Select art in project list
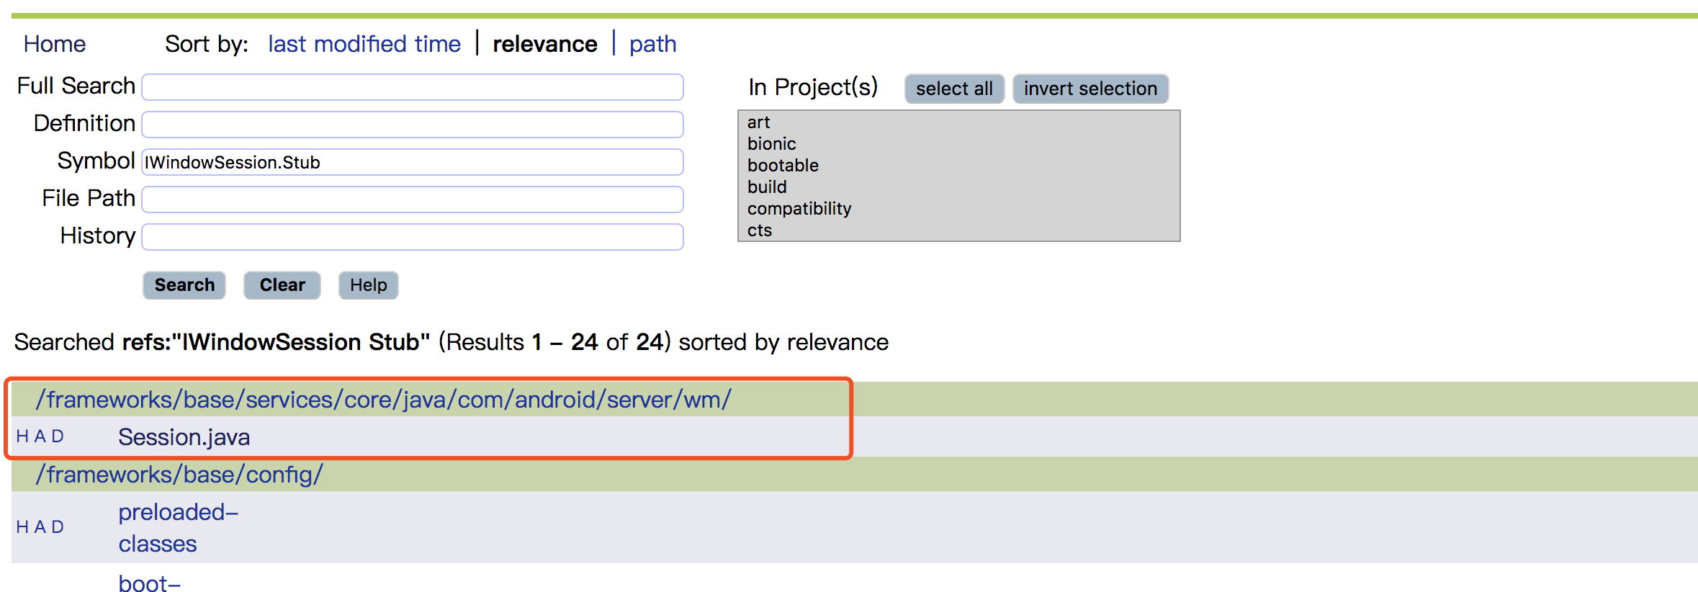This screenshot has height=592, width=1698. 759,122
